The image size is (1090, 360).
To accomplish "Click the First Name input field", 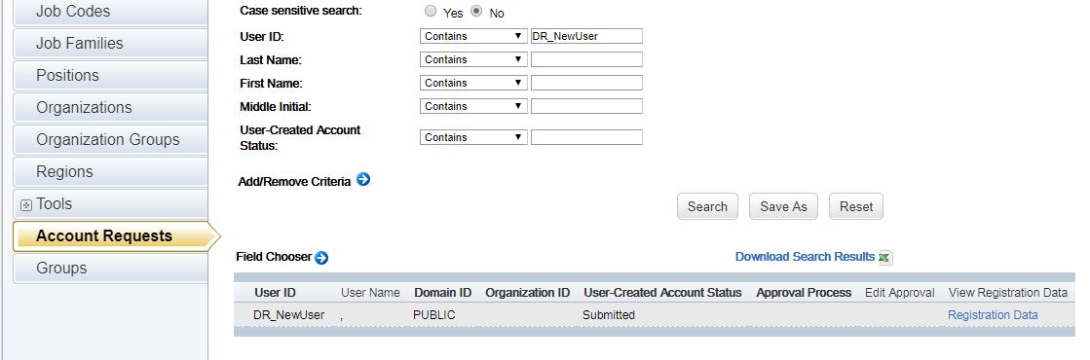I will coord(586,83).
